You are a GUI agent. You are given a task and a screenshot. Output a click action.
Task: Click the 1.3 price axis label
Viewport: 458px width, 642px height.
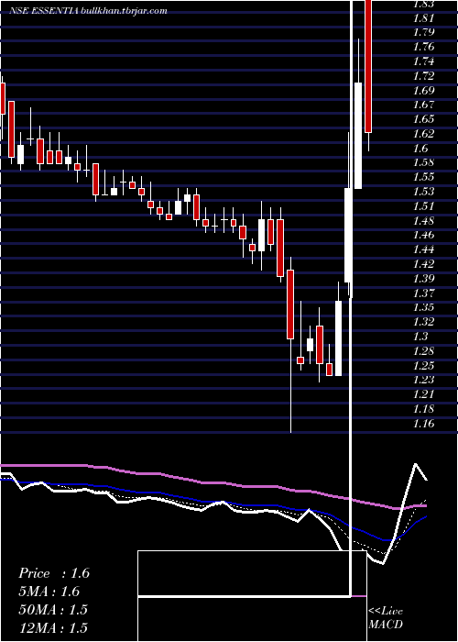(421, 337)
